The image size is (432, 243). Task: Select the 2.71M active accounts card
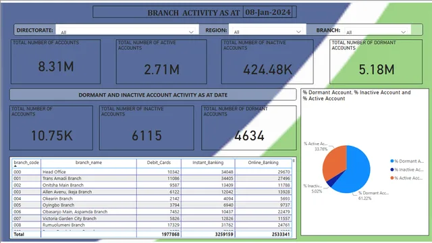pyautogui.click(x=161, y=61)
